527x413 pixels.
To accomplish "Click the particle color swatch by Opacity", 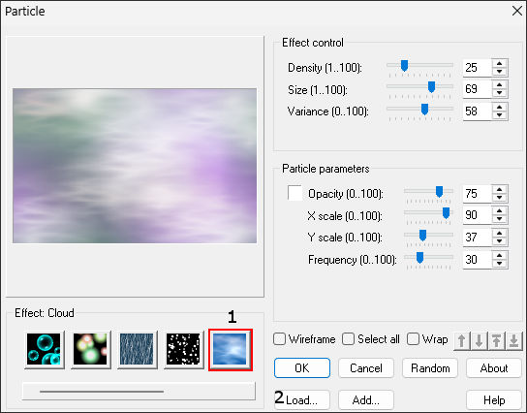I will [x=294, y=193].
